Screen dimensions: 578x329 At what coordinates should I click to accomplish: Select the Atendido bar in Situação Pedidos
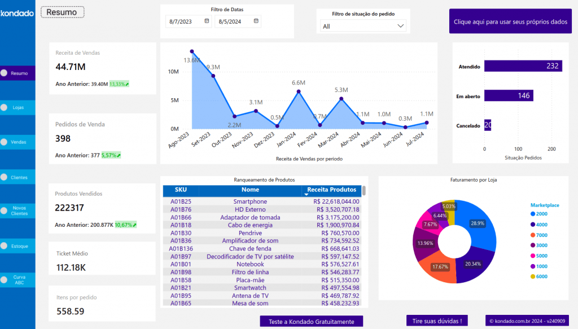[523, 66]
